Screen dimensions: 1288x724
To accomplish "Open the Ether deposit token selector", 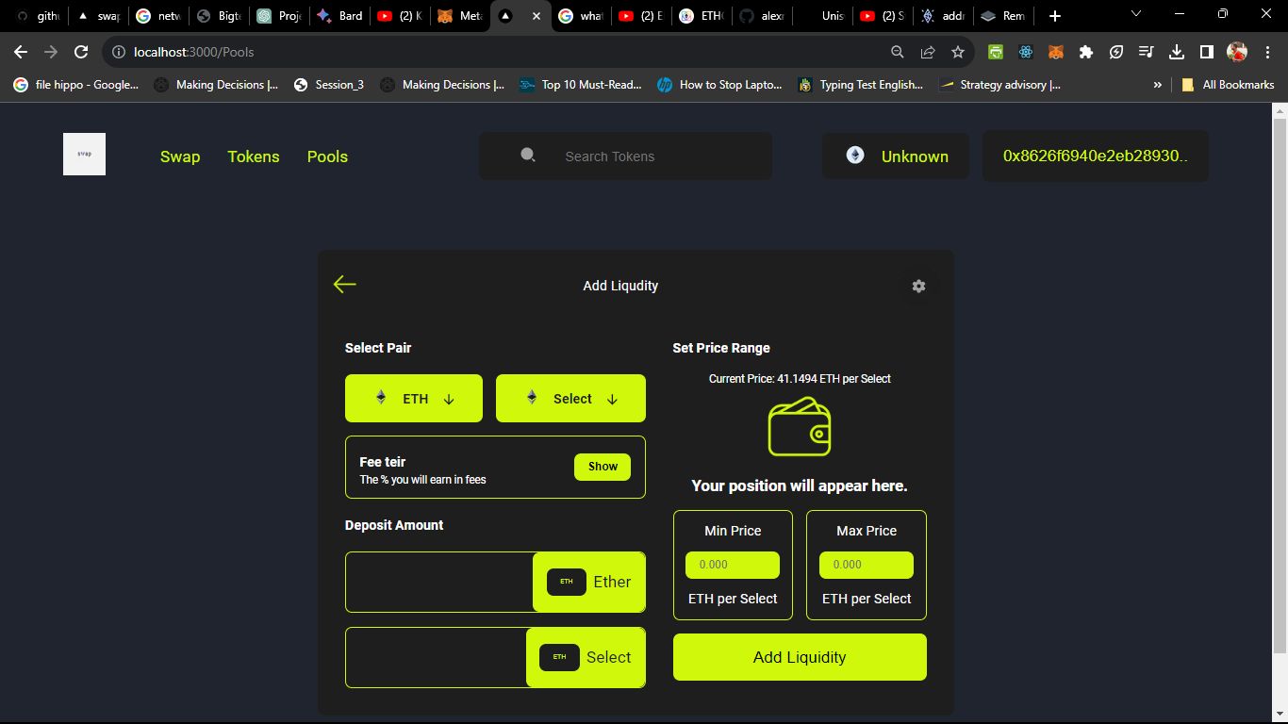I will click(588, 582).
